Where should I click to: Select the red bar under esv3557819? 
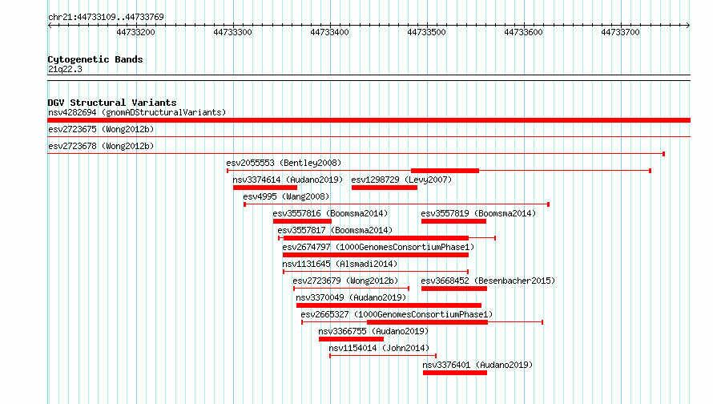pyautogui.click(x=453, y=221)
